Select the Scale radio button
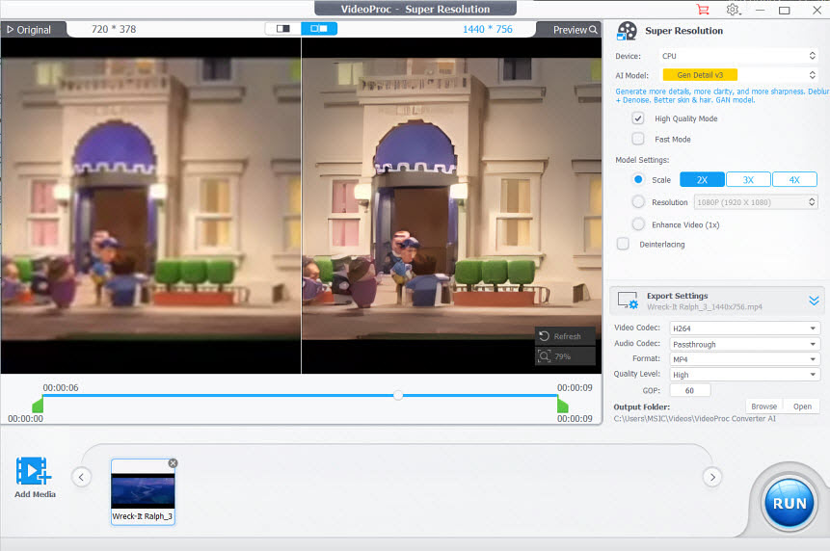Image resolution: width=830 pixels, height=551 pixels. (638, 180)
